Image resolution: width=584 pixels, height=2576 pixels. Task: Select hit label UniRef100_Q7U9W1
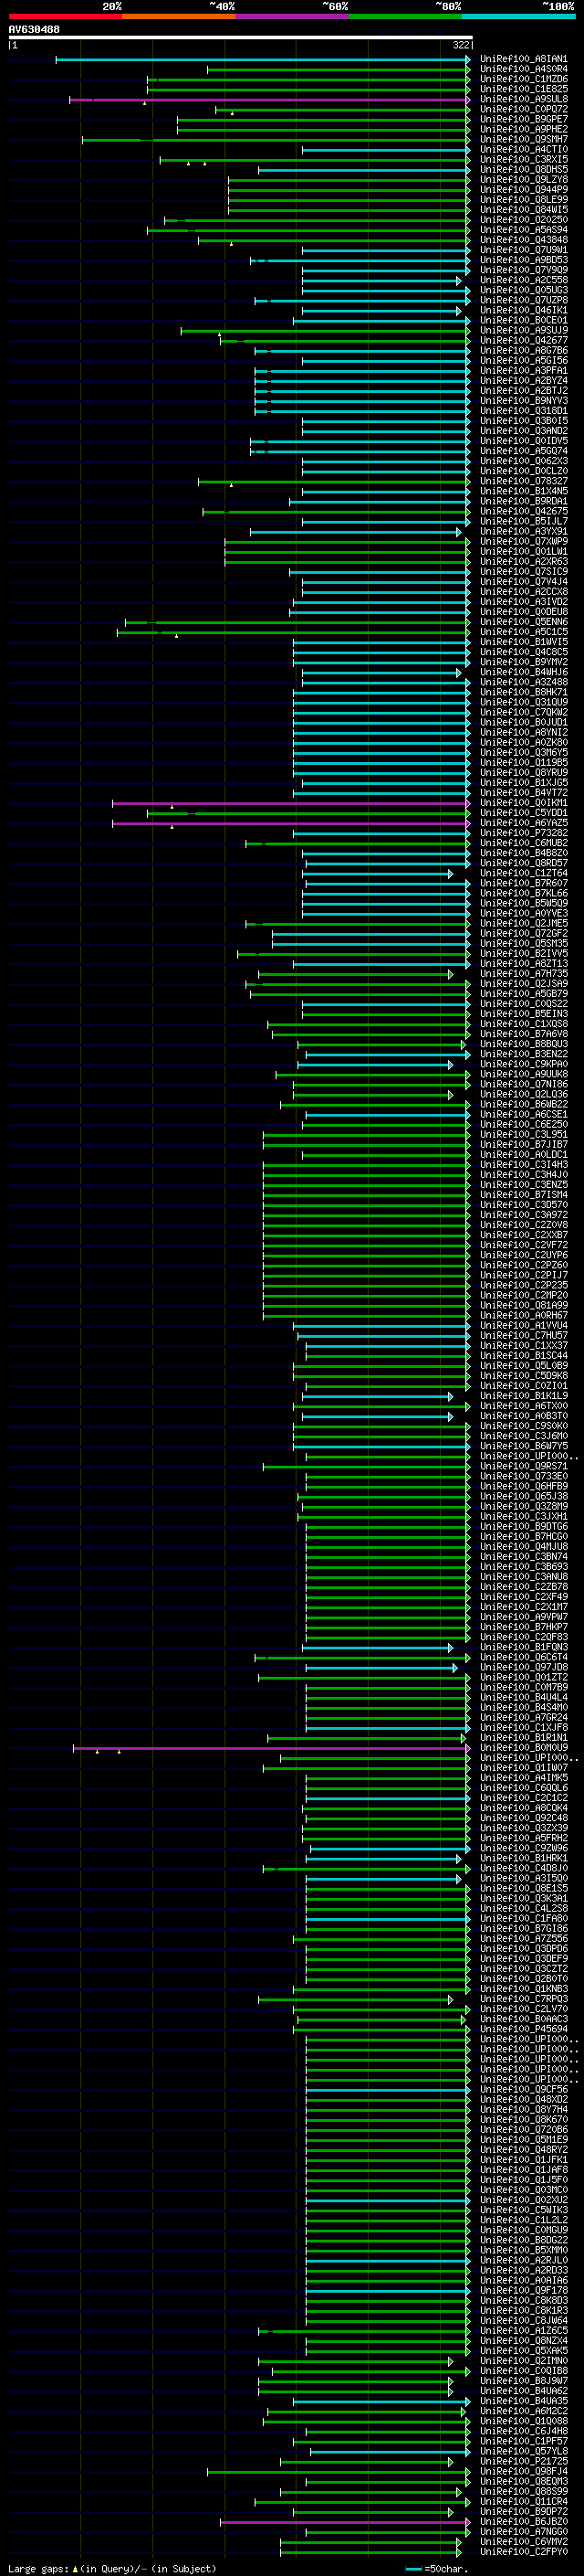tap(523, 250)
